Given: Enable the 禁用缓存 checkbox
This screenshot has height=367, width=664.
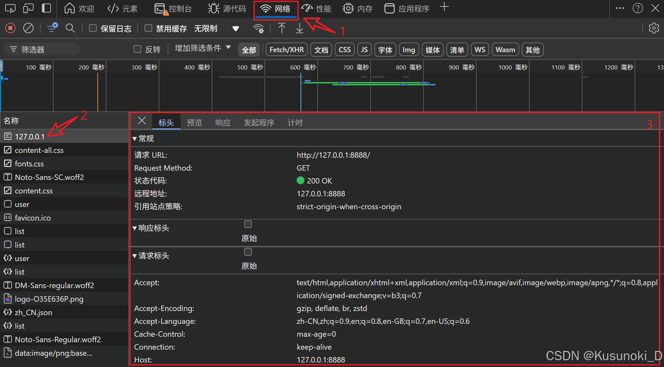Looking at the screenshot, I should (148, 28).
